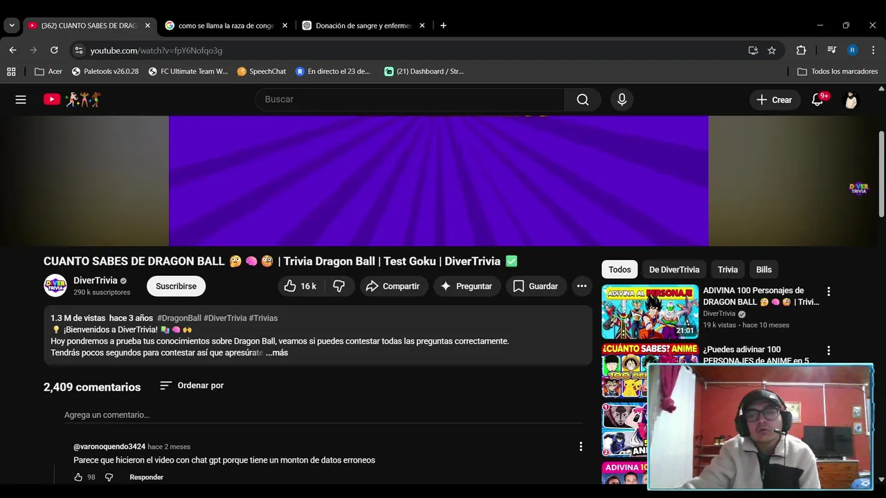Open the YouTube guide hamburger menu
This screenshot has width=886, height=498.
[21, 100]
